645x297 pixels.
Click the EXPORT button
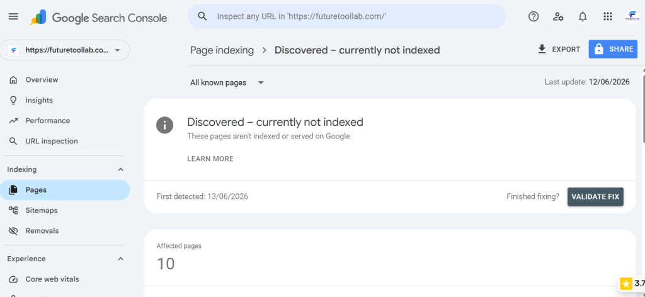559,49
